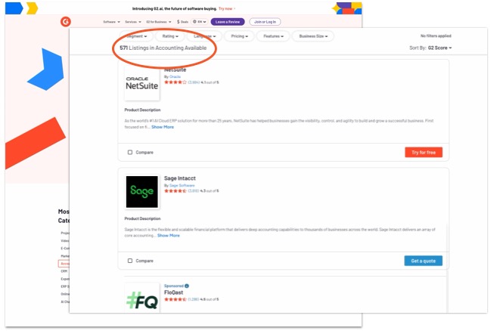The height and width of the screenshot is (331, 494).
Task: Change the Sort By G2 Score option
Action: click(440, 48)
